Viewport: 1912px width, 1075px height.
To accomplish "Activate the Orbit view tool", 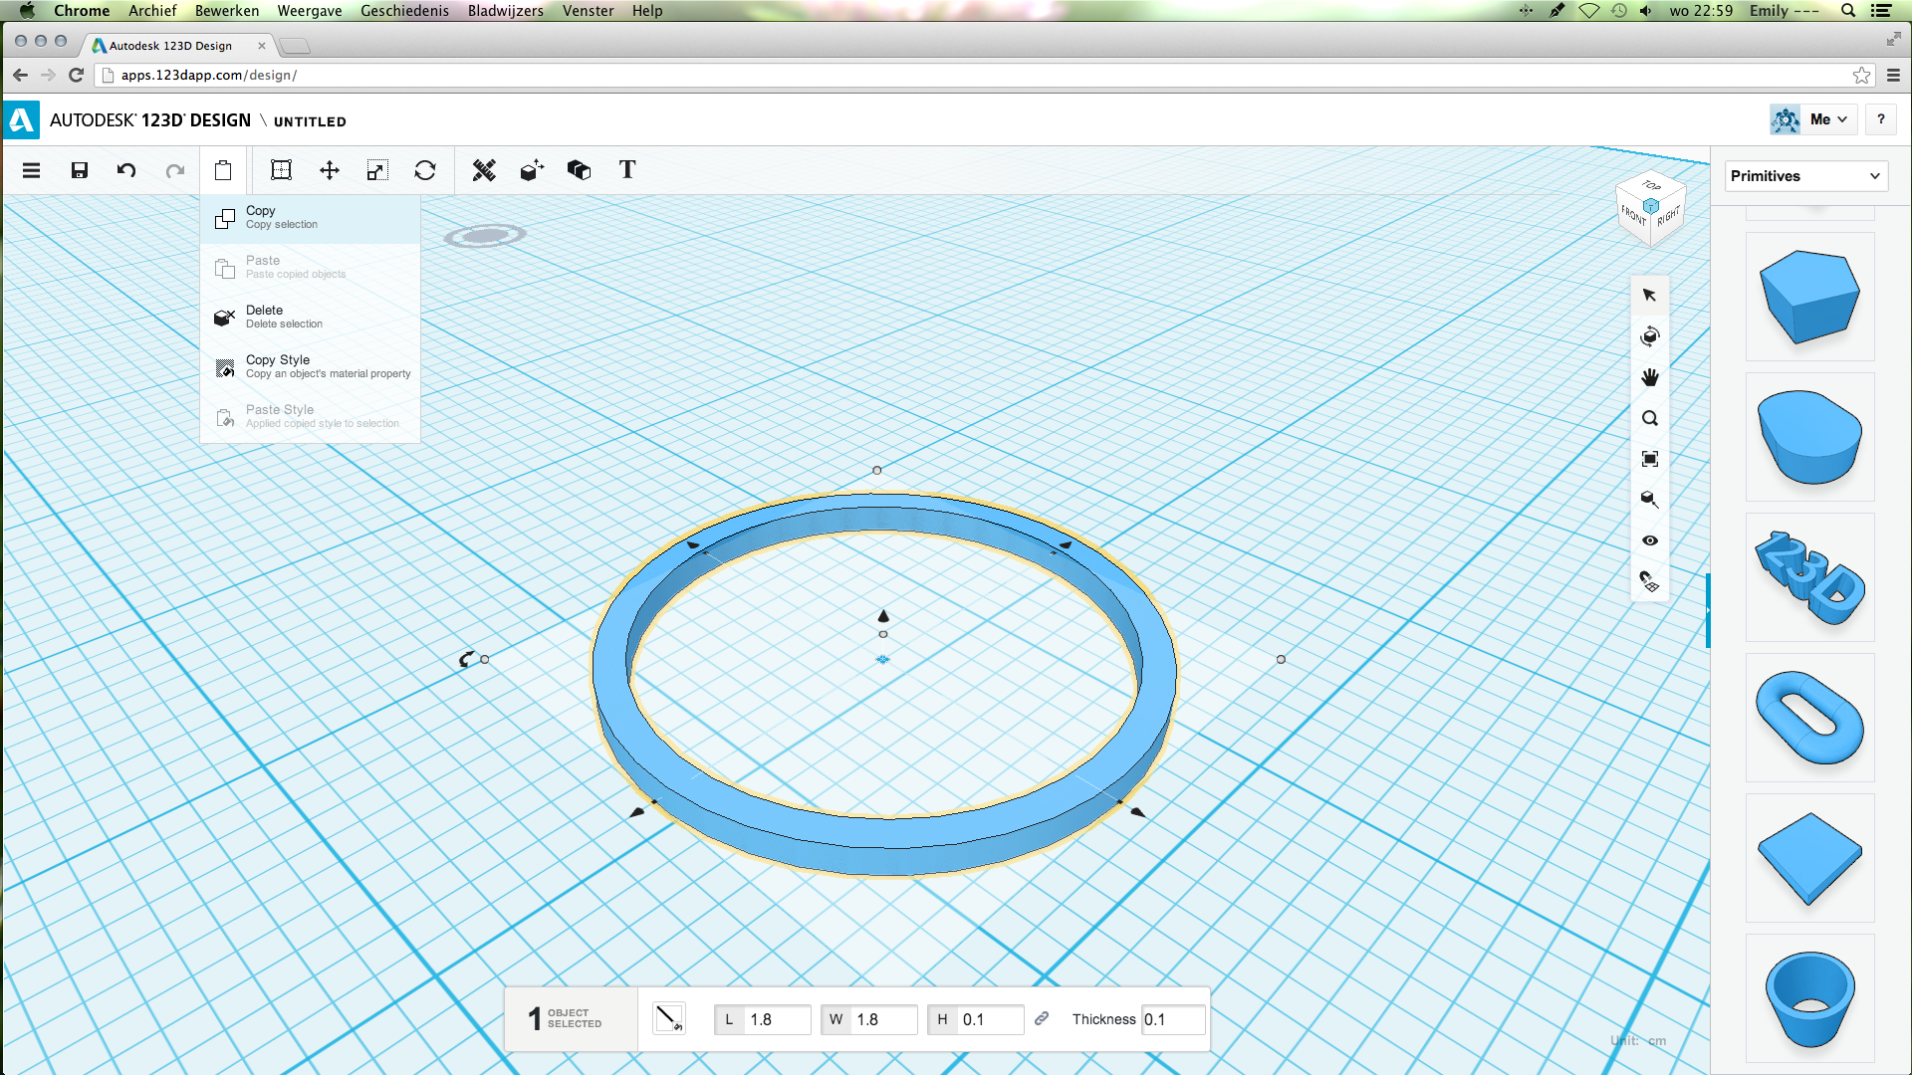I will tap(1649, 336).
